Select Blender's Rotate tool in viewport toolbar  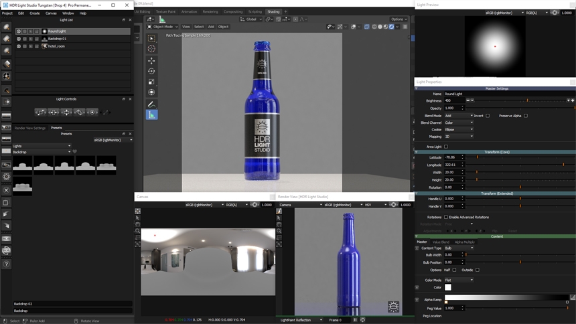tap(151, 71)
